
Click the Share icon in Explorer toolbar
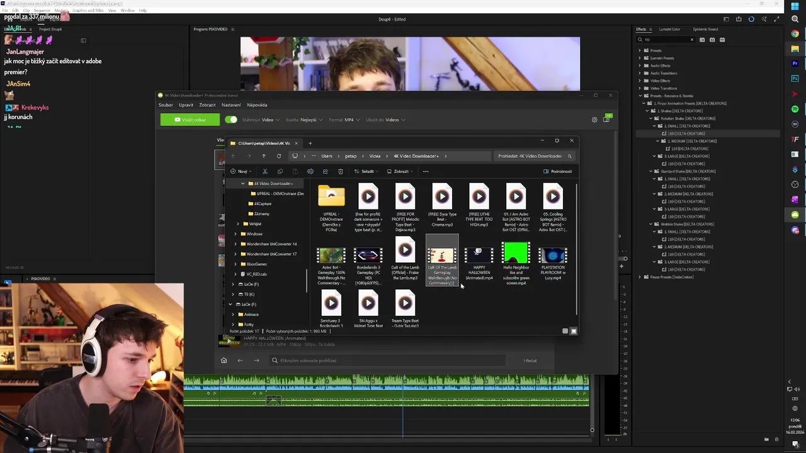coord(326,171)
